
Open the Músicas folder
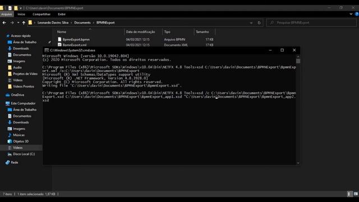click(19, 135)
